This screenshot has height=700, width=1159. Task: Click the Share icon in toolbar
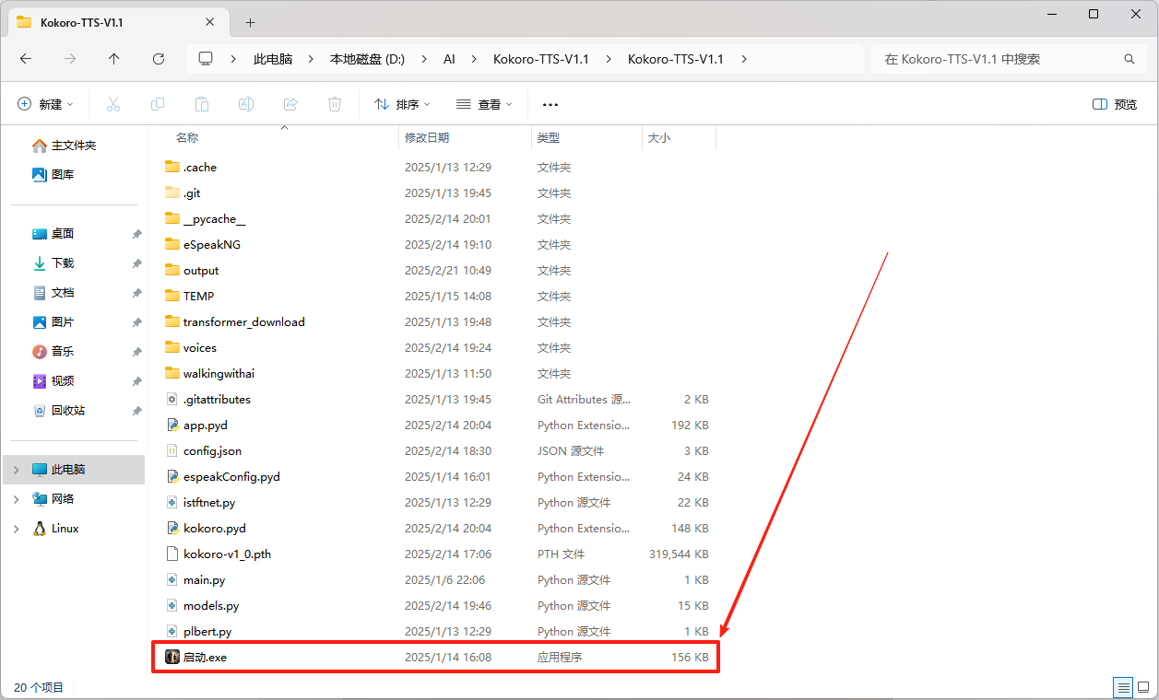(290, 104)
